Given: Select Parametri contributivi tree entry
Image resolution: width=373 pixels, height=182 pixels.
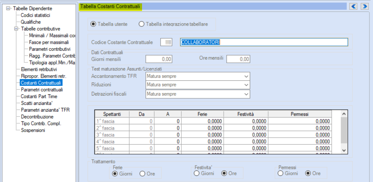Looking at the screenshot, I should [50, 49].
